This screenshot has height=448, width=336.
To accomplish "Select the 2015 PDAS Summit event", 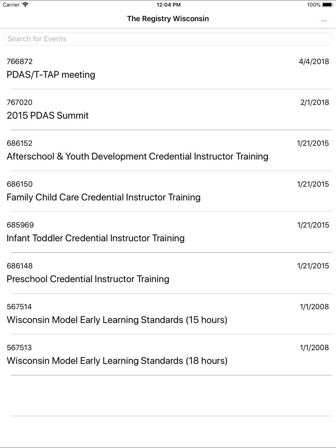I will [x=168, y=109].
